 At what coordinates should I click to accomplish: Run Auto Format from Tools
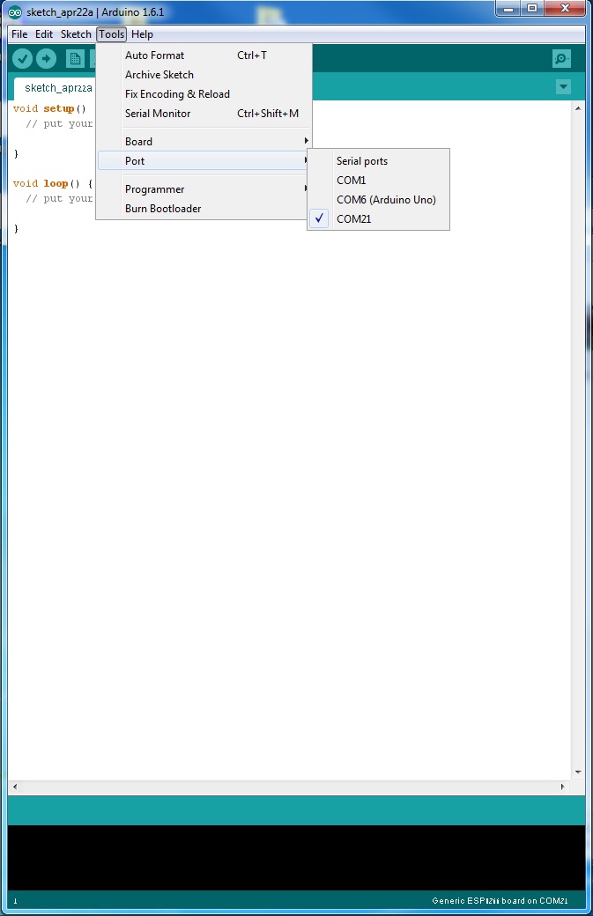tap(204, 55)
